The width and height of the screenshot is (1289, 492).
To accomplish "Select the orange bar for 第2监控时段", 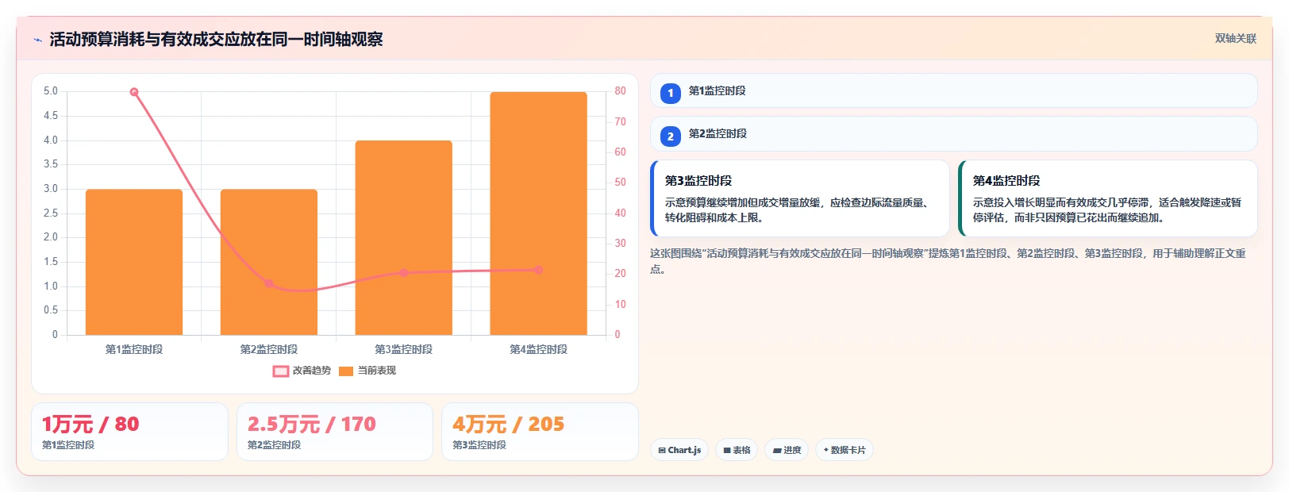I will [x=269, y=262].
